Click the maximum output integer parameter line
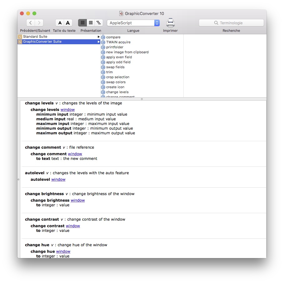Screen dimensions: 284x283 point(86,133)
